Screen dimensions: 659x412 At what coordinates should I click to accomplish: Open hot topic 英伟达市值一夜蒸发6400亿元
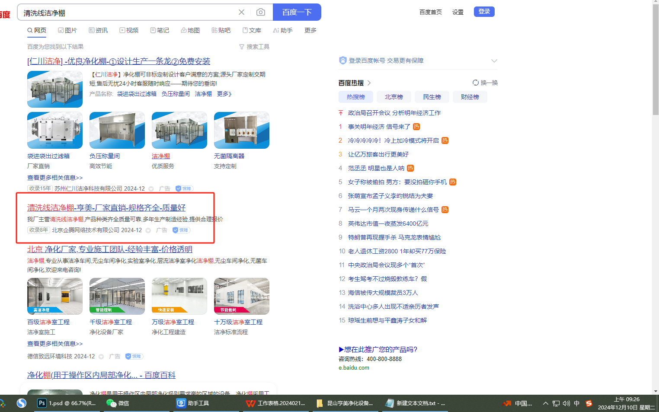coord(388,224)
